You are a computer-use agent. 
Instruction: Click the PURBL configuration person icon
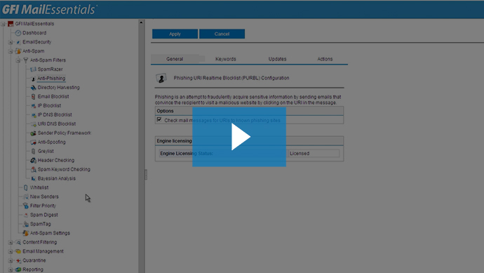point(161,78)
